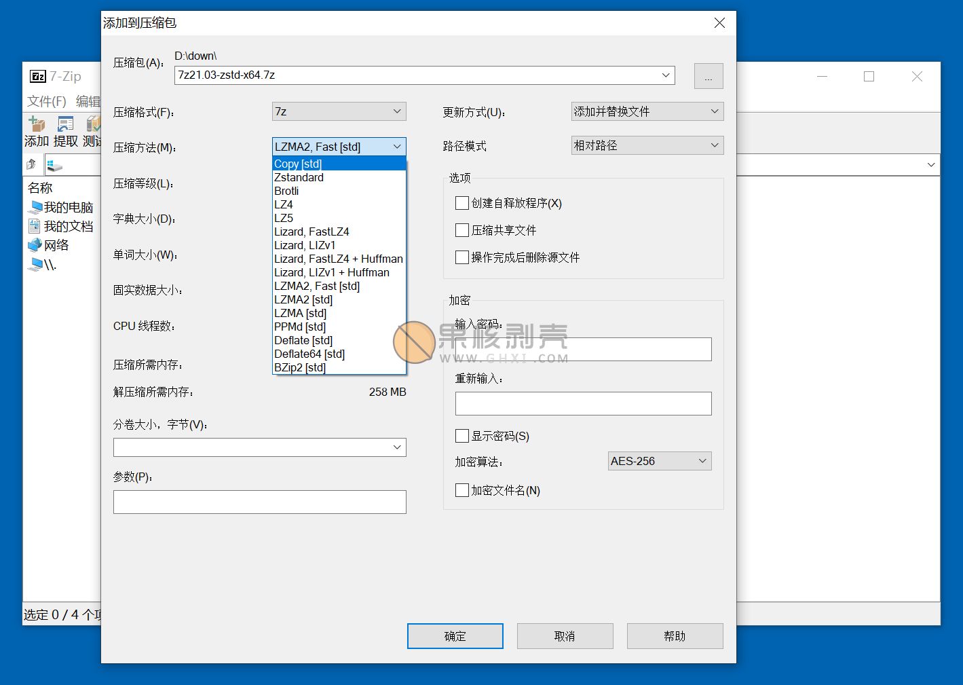Image resolution: width=963 pixels, height=685 pixels.
Task: Open the 加密算法 AES-256 dropdown
Action: point(660,461)
